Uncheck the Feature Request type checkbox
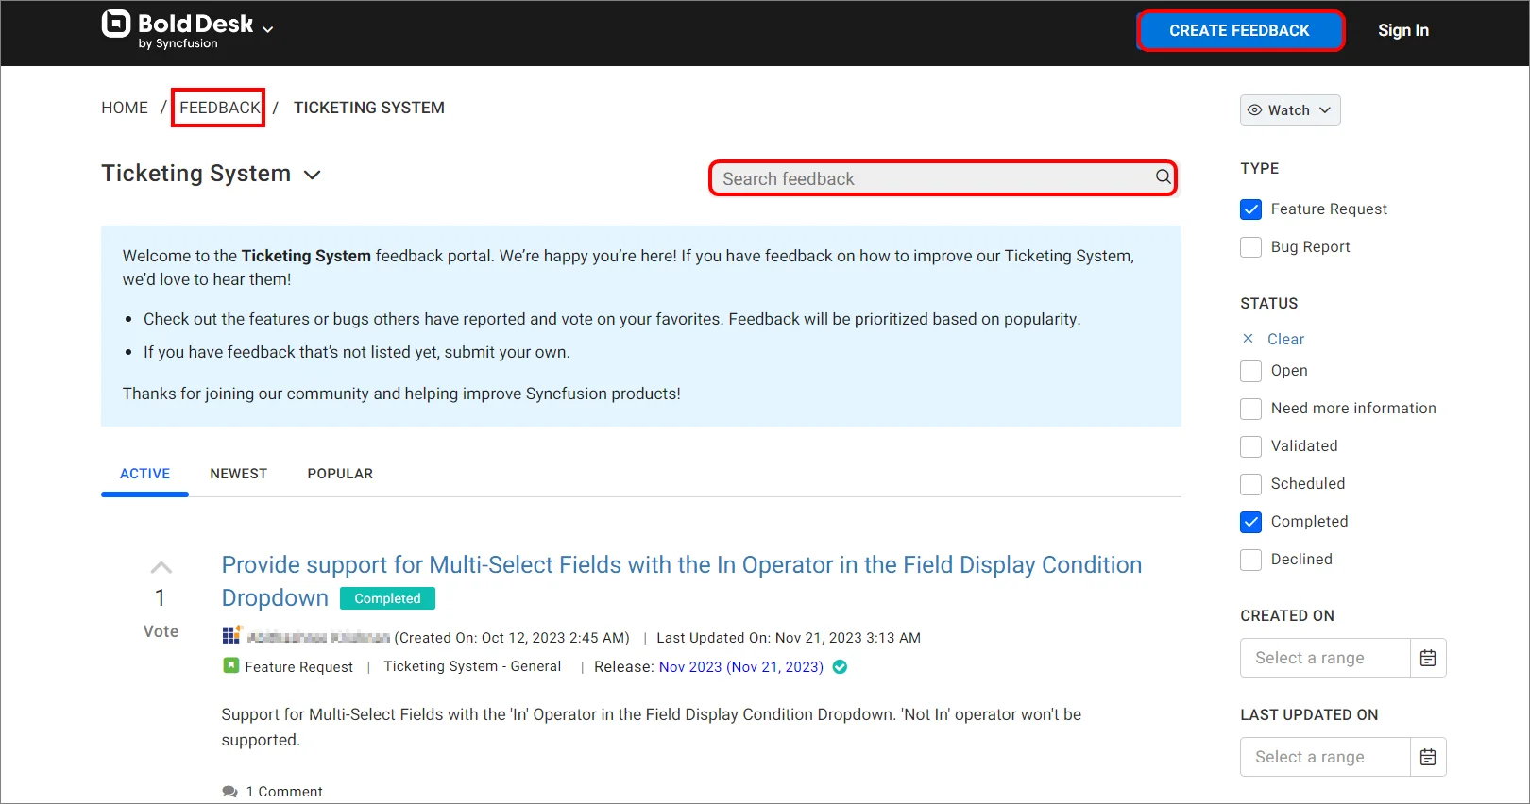Image resolution: width=1530 pixels, height=804 pixels. coord(1251,209)
